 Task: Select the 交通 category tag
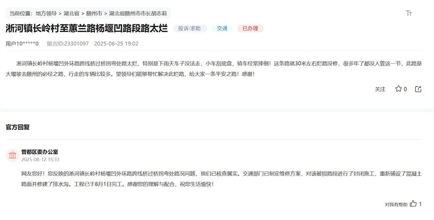pyautogui.click(x=222, y=28)
